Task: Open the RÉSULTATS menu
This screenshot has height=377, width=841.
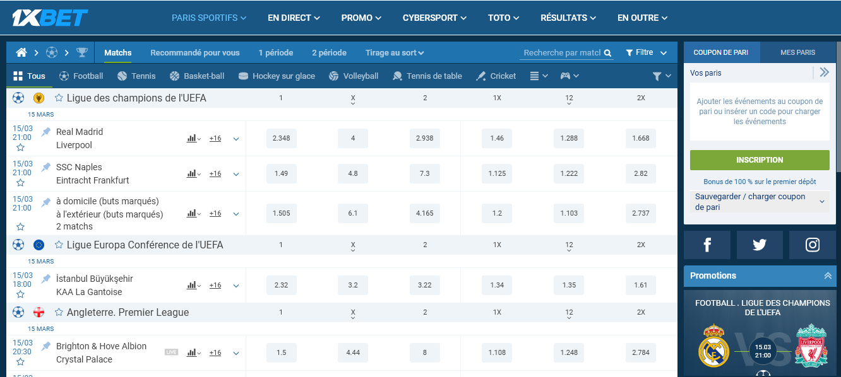Action: pyautogui.click(x=569, y=18)
